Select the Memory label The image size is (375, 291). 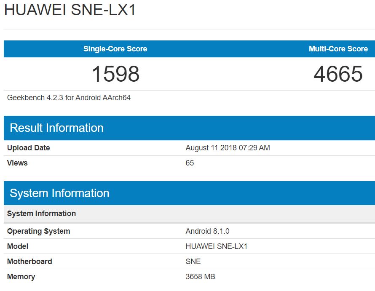[21, 277]
